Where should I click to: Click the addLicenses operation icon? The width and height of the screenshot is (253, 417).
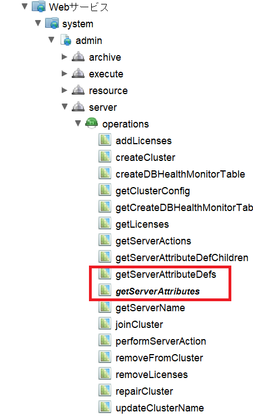pos(105,140)
